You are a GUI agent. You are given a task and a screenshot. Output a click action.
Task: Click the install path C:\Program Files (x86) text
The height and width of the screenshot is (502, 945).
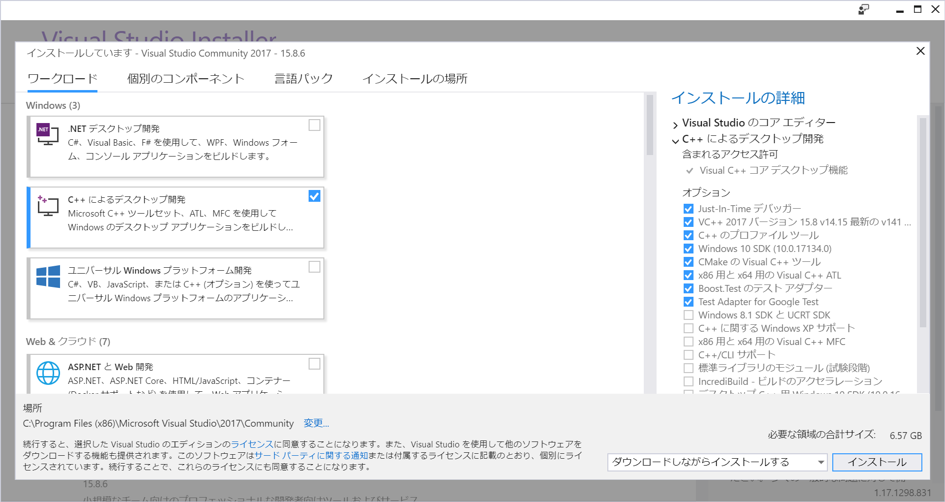click(158, 423)
